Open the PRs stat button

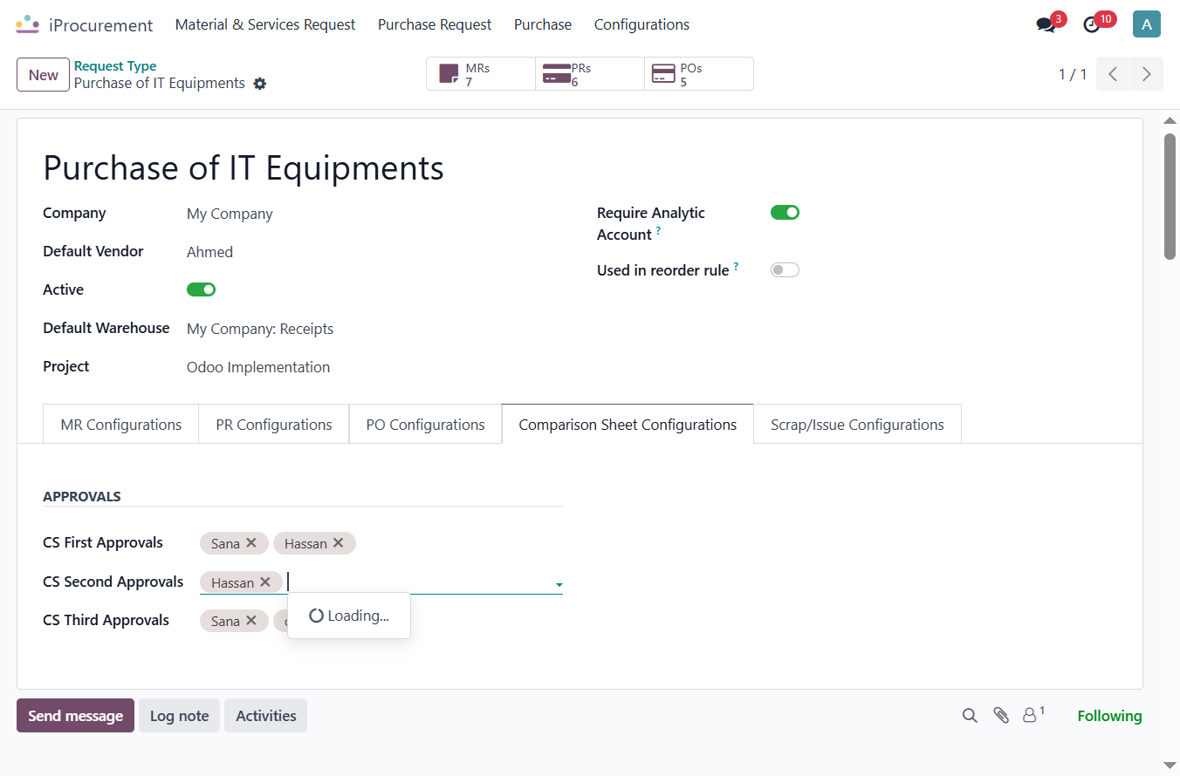(x=590, y=74)
